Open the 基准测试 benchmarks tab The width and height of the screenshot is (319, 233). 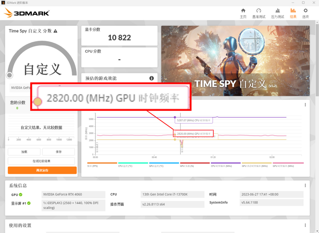(259, 14)
